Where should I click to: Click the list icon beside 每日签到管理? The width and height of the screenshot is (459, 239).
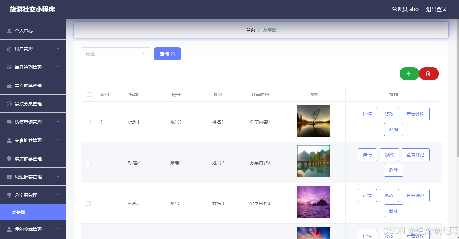coord(9,67)
